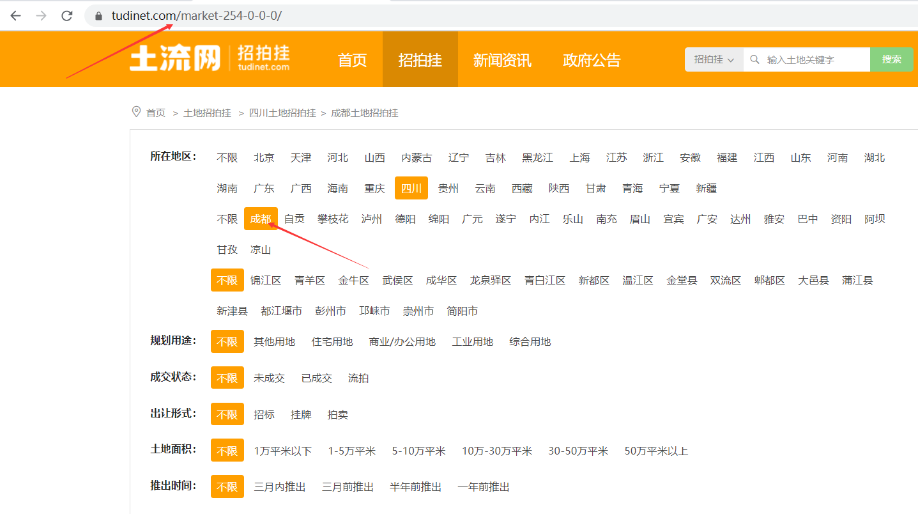Open the 首页 breadcrumb link
Viewport: 918px width, 514px height.
click(155, 112)
